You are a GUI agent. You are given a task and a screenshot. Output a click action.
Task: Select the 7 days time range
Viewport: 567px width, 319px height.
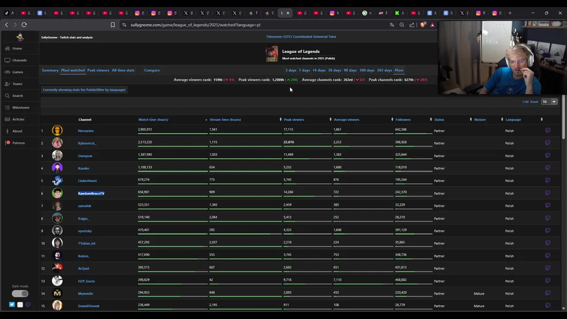pyautogui.click(x=304, y=70)
